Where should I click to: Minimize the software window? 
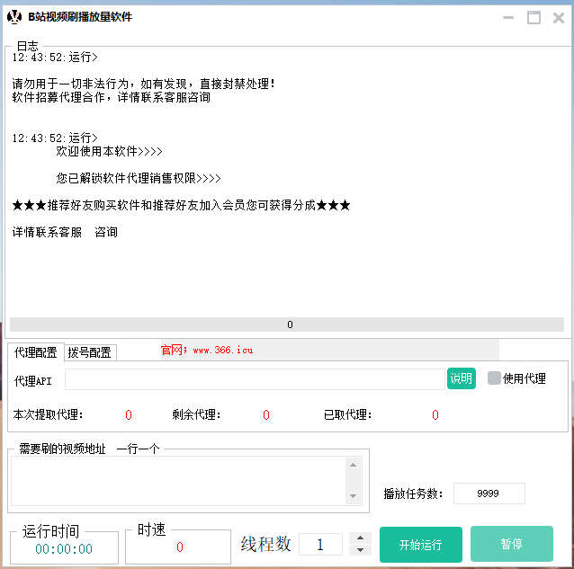(x=509, y=16)
